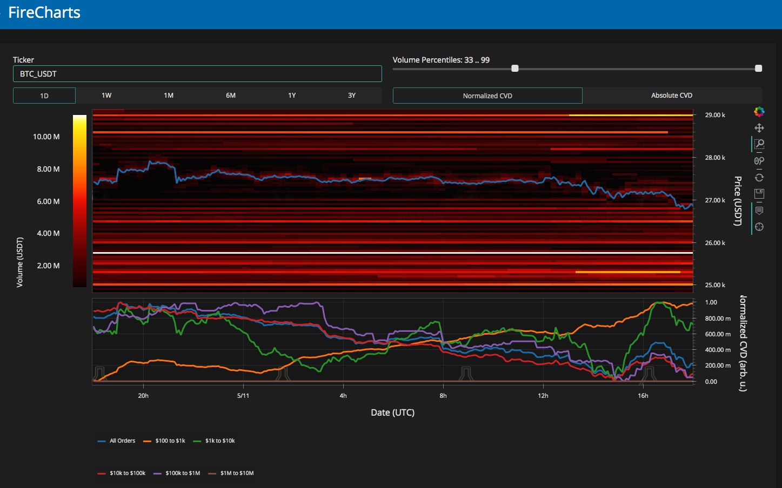Activate the Box Zoom tool
This screenshot has width=782, height=488.
tap(759, 144)
